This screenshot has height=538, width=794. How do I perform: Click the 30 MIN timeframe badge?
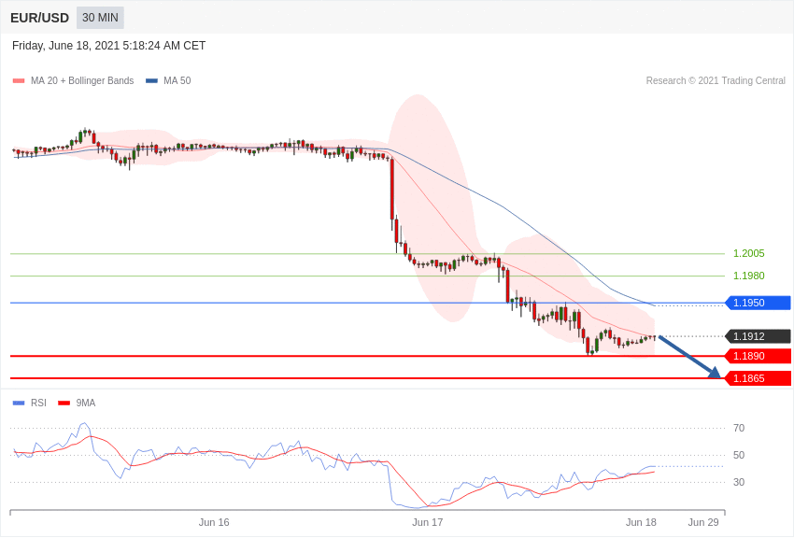(100, 18)
